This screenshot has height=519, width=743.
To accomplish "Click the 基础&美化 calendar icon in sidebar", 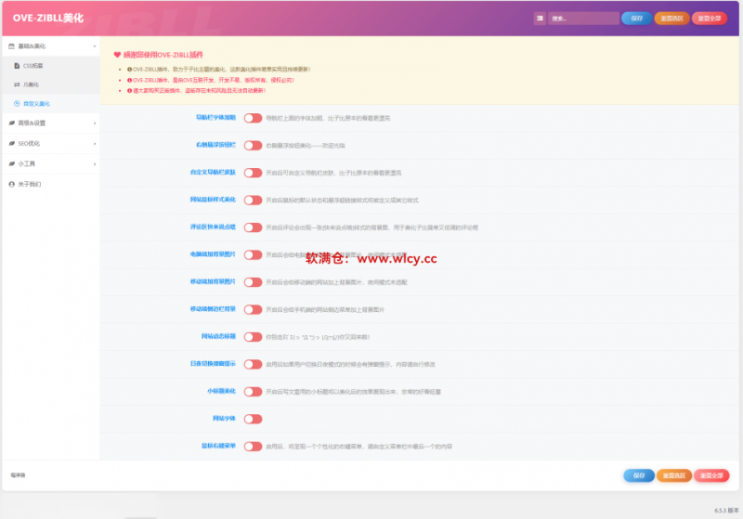I will pos(11,45).
